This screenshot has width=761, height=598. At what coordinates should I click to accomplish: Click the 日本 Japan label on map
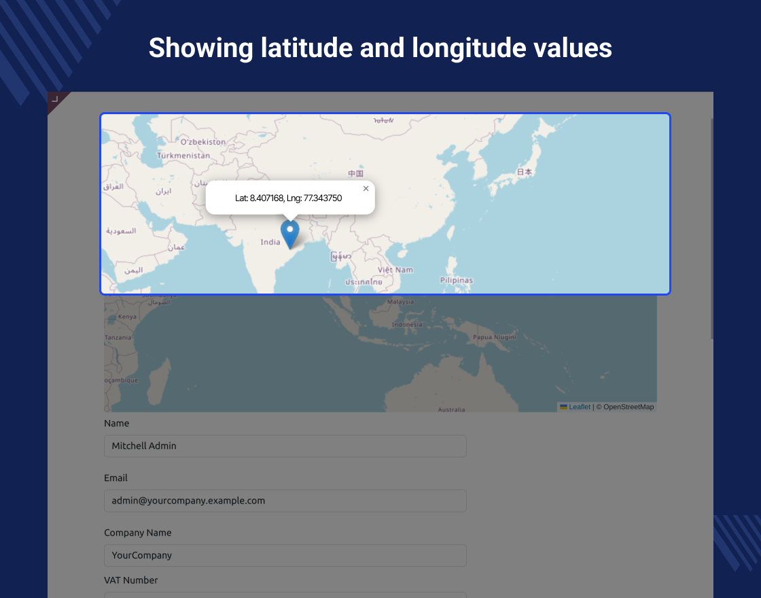[524, 172]
